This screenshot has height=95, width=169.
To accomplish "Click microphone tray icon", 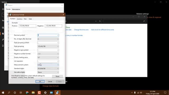I will pyautogui.click(x=135, y=93).
